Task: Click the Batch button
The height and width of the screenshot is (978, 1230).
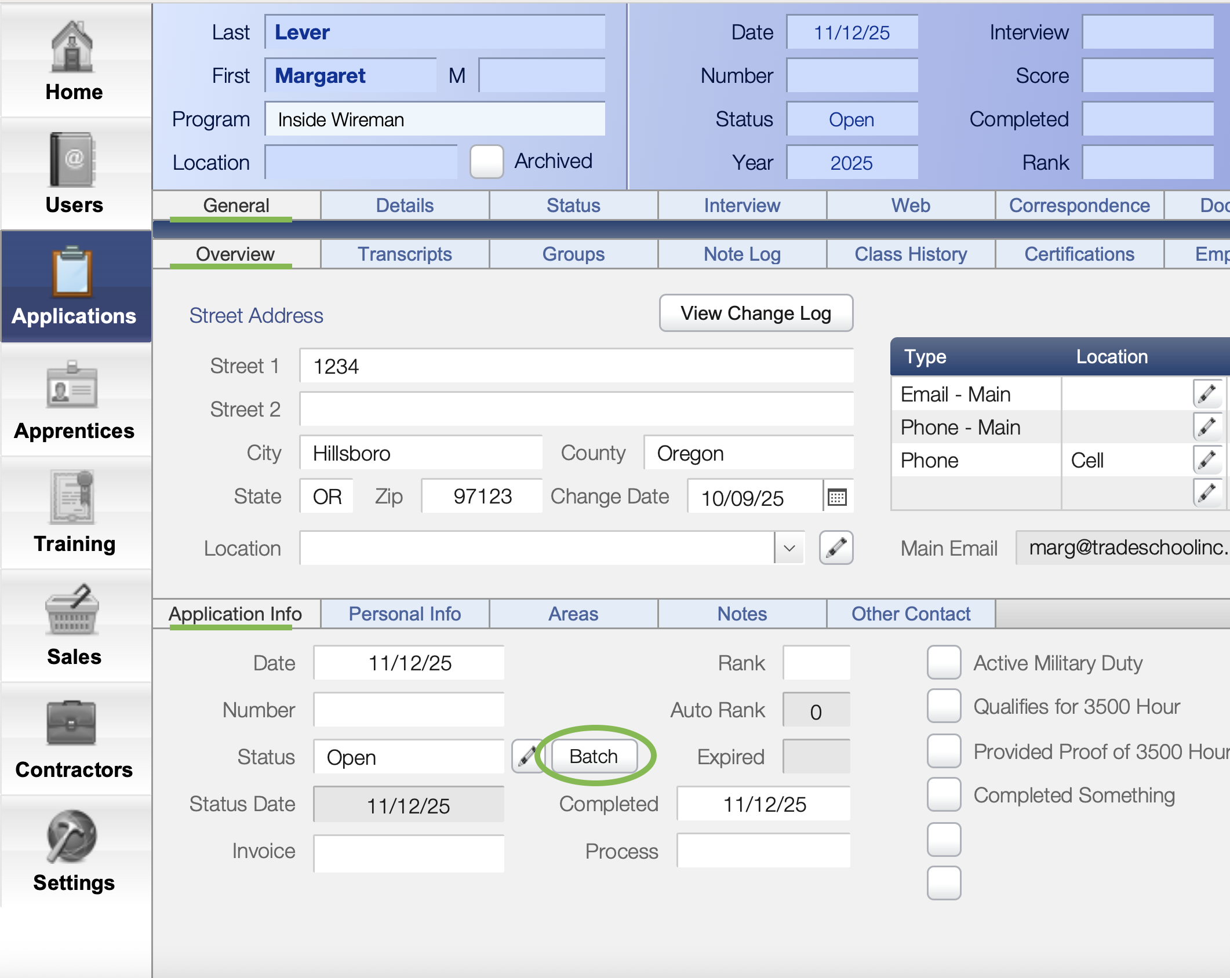Action: (x=594, y=757)
